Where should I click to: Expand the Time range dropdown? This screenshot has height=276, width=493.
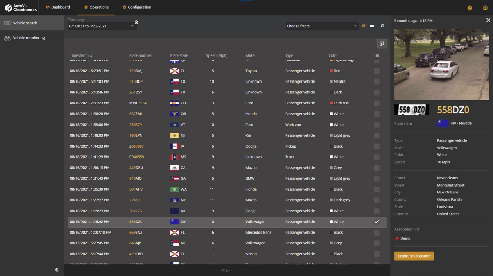tap(132, 26)
